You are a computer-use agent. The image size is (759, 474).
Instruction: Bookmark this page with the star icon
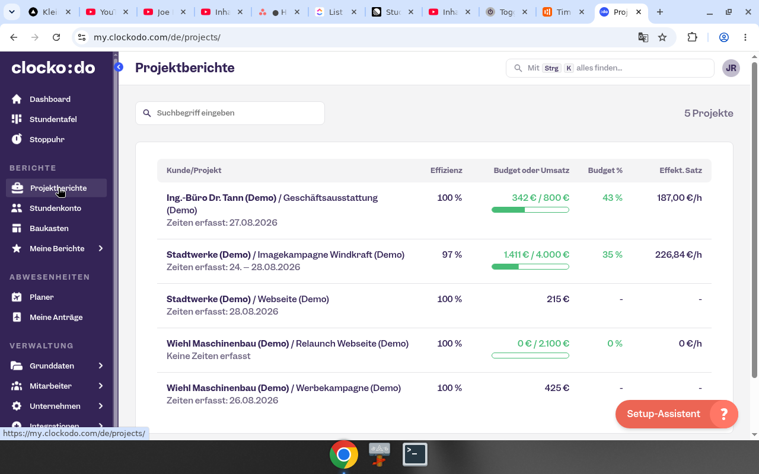coord(662,37)
